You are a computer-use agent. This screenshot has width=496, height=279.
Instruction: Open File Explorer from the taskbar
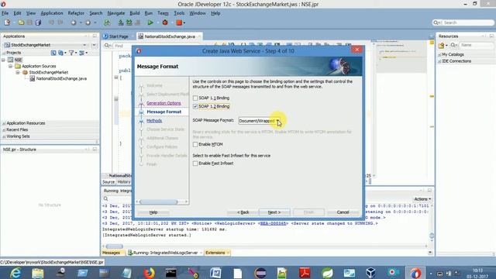pyautogui.click(x=38, y=273)
